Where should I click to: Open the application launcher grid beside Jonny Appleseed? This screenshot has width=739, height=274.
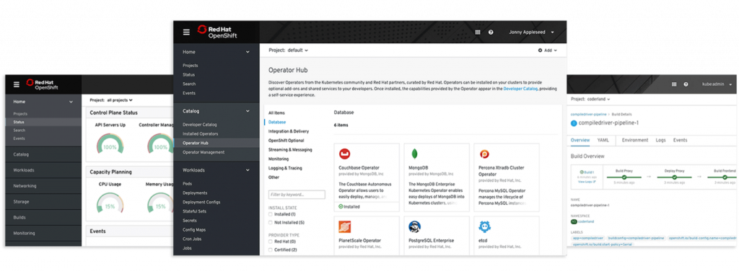478,32
